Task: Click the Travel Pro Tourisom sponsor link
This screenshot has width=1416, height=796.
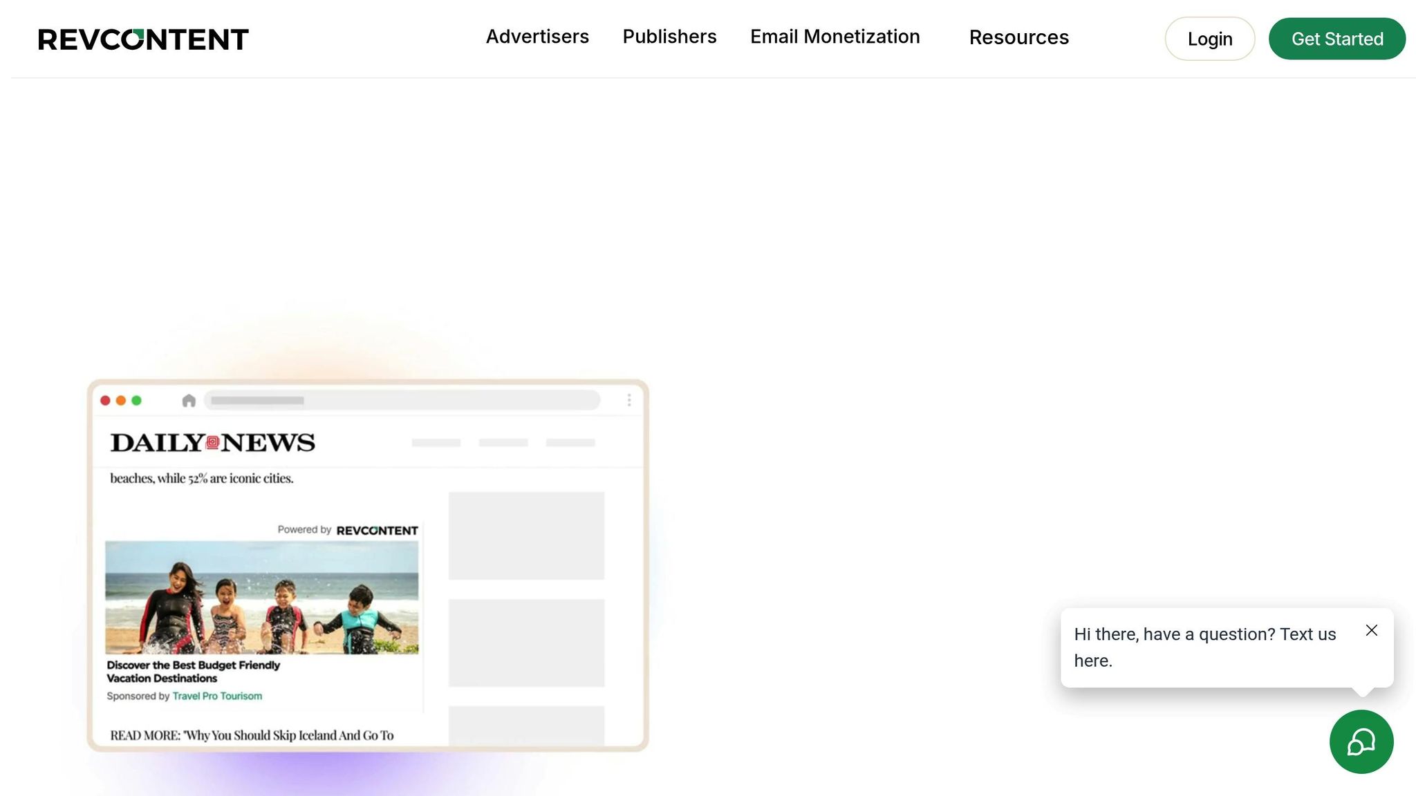Action: [x=217, y=696]
